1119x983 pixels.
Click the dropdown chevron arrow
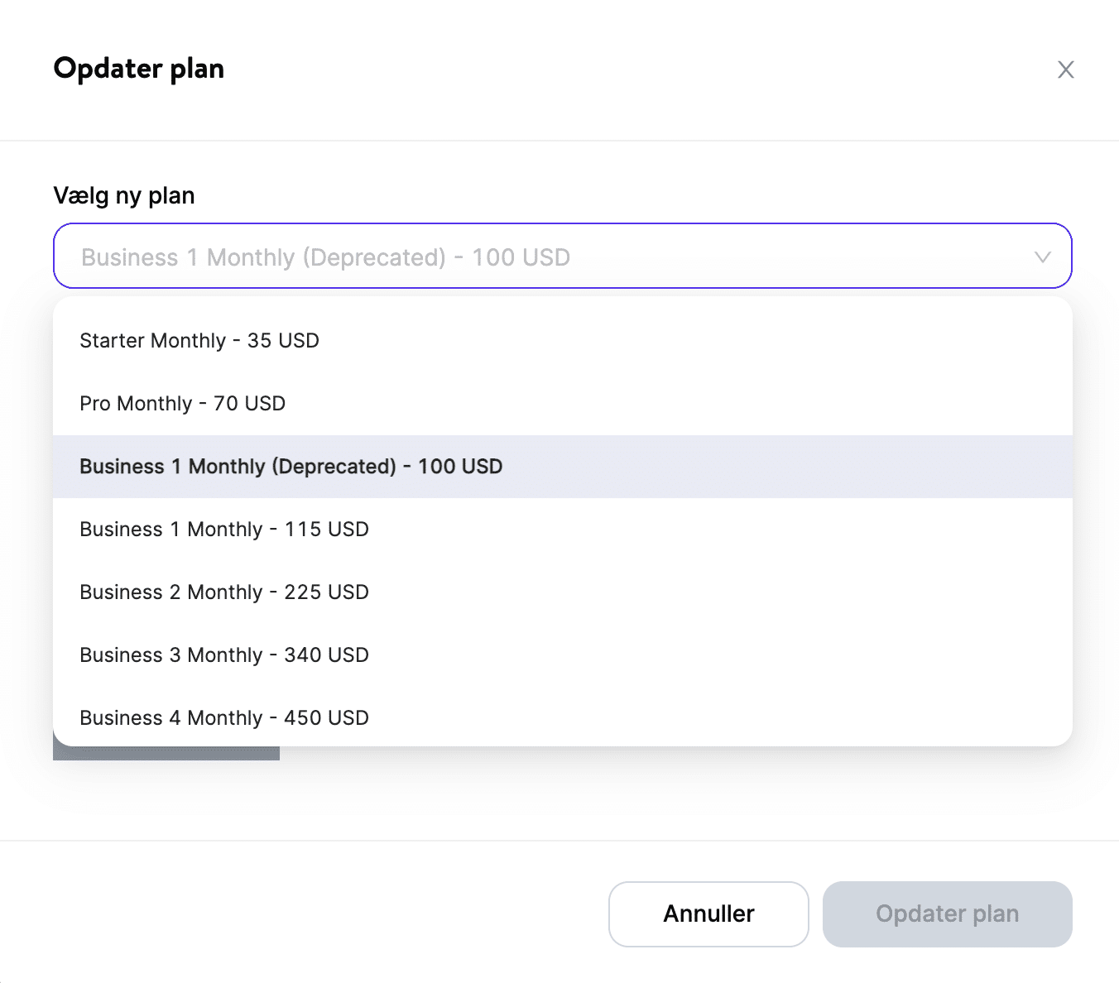click(1042, 257)
